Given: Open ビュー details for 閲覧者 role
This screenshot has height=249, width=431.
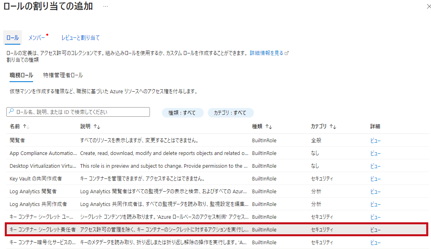Looking at the screenshot, I should (x=375, y=141).
